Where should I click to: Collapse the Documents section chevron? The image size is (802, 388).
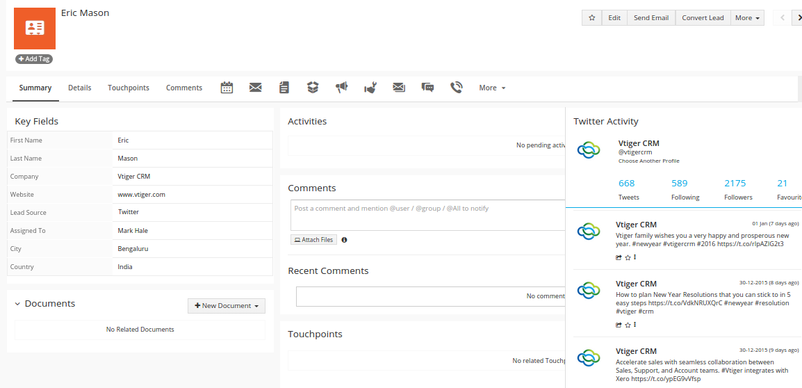click(x=17, y=304)
